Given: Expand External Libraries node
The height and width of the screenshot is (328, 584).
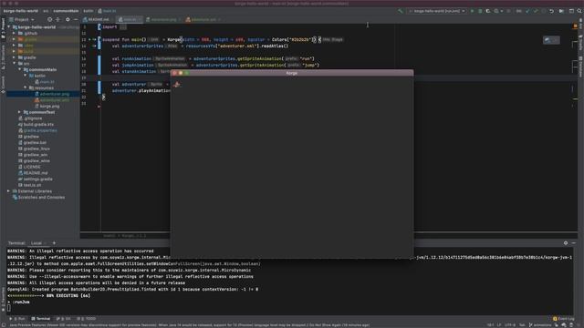Looking at the screenshot, I should (x=9, y=191).
